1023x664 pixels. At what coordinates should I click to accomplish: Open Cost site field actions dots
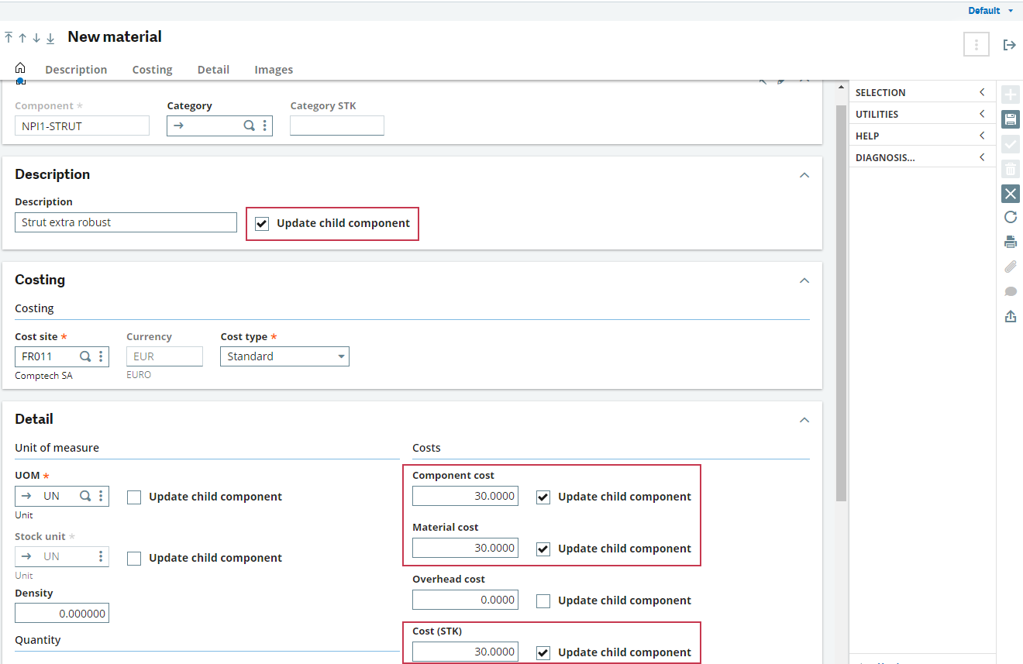pyautogui.click(x=101, y=356)
